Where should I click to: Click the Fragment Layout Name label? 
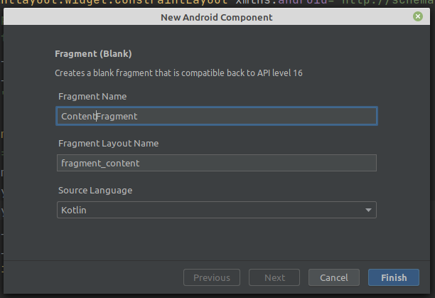click(108, 143)
